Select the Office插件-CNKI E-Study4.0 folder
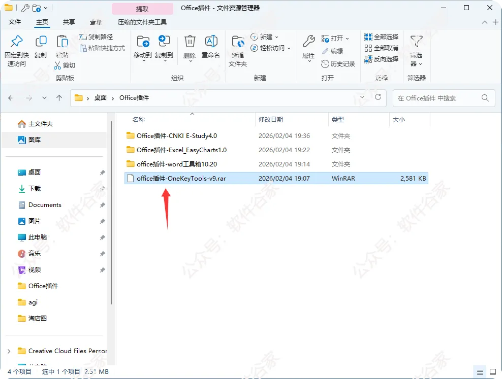The width and height of the screenshot is (502, 379). [x=276, y=136]
